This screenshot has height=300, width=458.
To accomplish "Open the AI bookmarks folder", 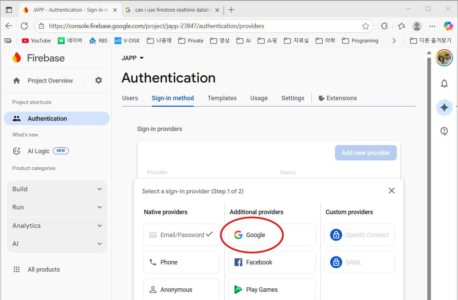I will (x=244, y=41).
